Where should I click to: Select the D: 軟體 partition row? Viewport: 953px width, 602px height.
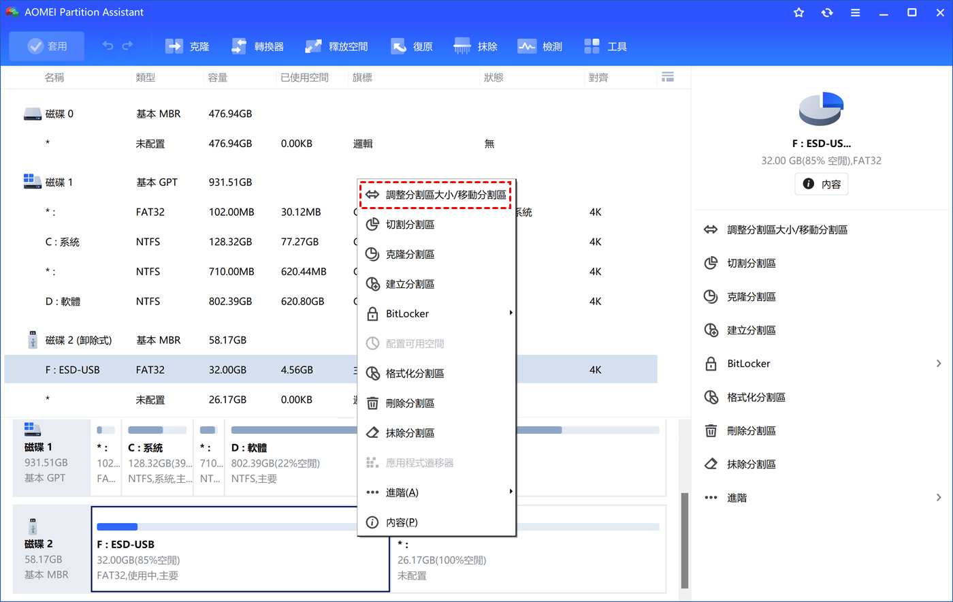(331, 301)
